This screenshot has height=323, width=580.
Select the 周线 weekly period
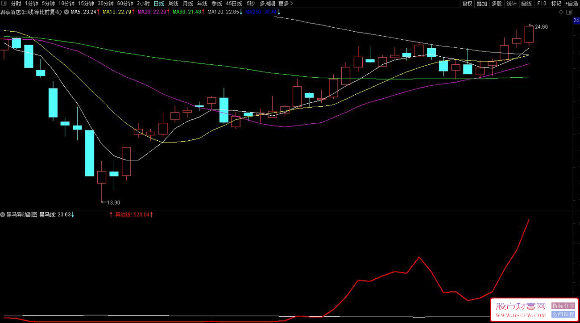point(173,4)
